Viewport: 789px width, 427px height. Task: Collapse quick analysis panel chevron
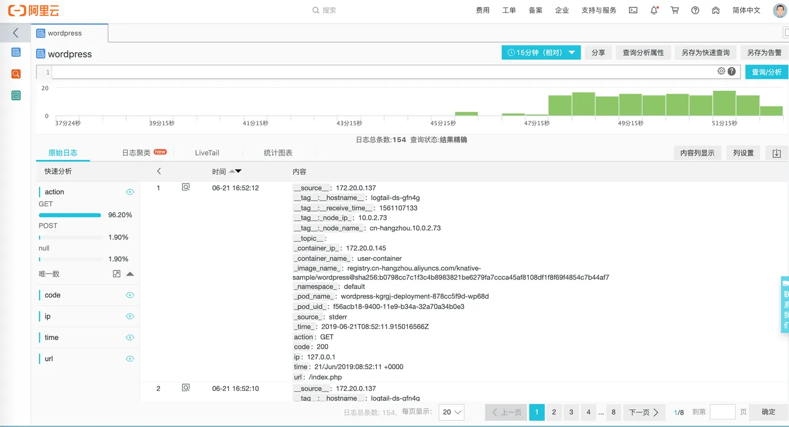(x=159, y=171)
